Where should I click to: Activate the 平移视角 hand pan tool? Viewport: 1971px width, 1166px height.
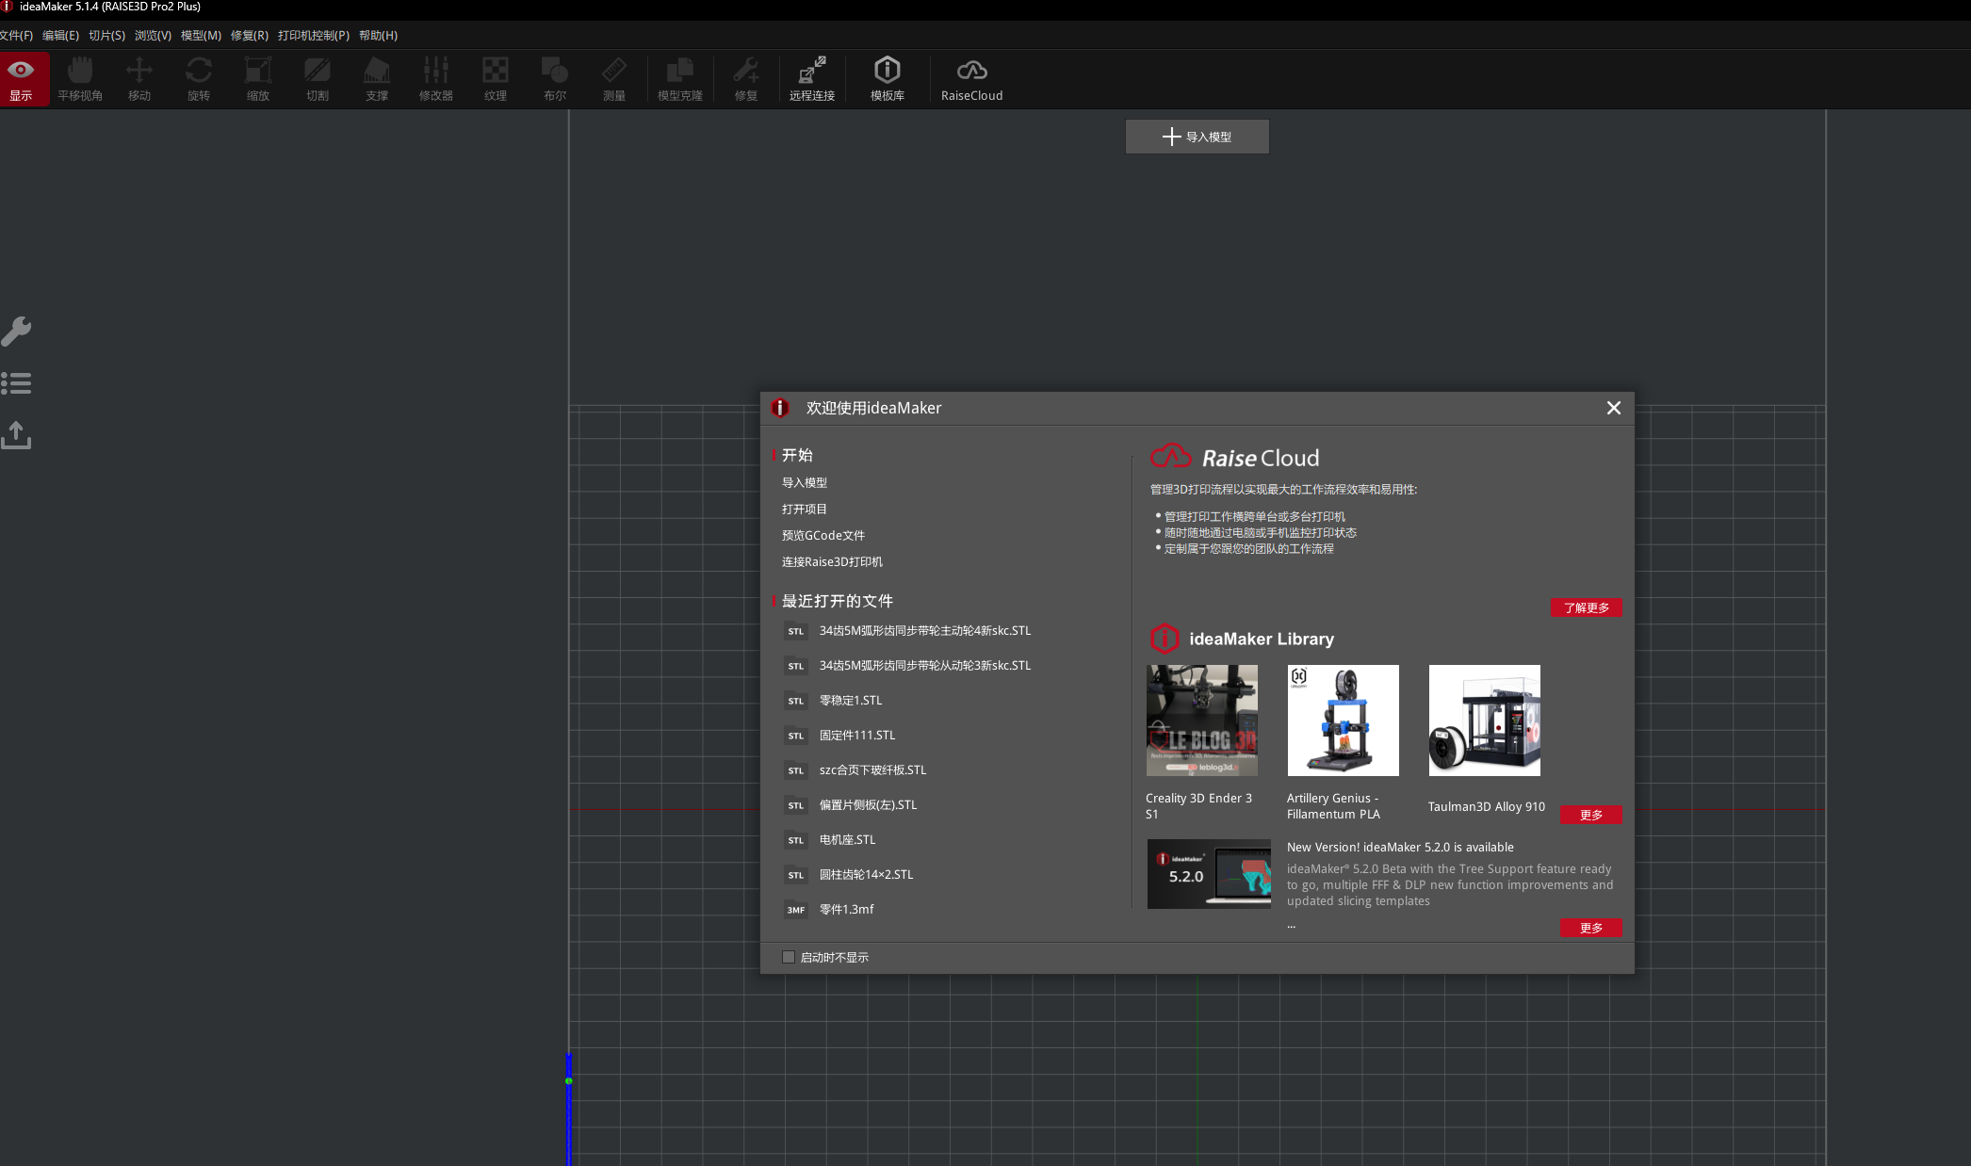click(80, 79)
